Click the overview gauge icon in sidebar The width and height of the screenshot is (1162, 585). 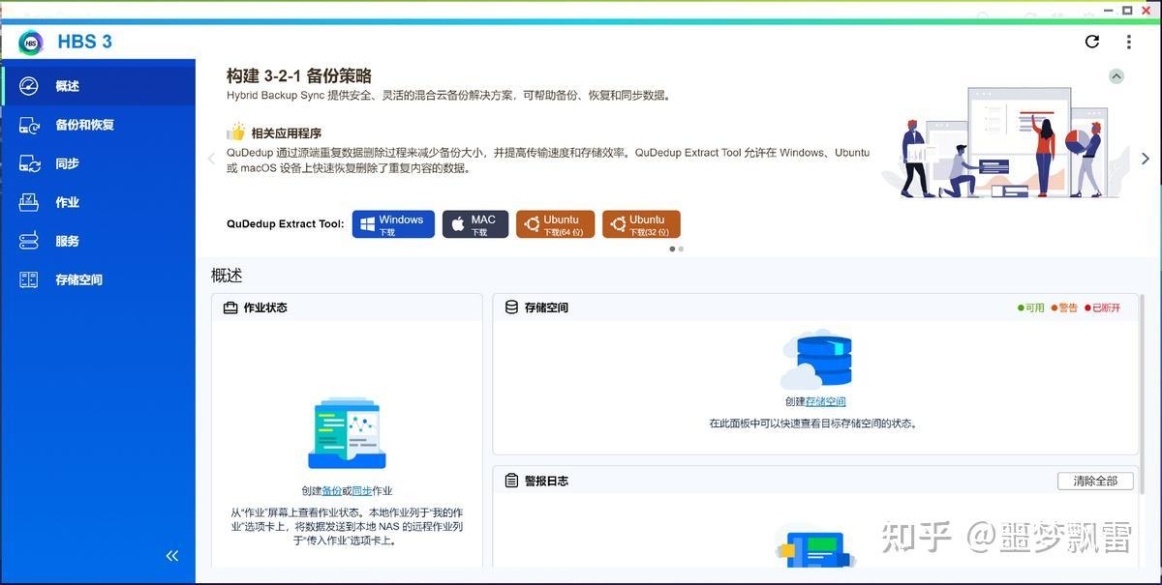click(x=29, y=86)
